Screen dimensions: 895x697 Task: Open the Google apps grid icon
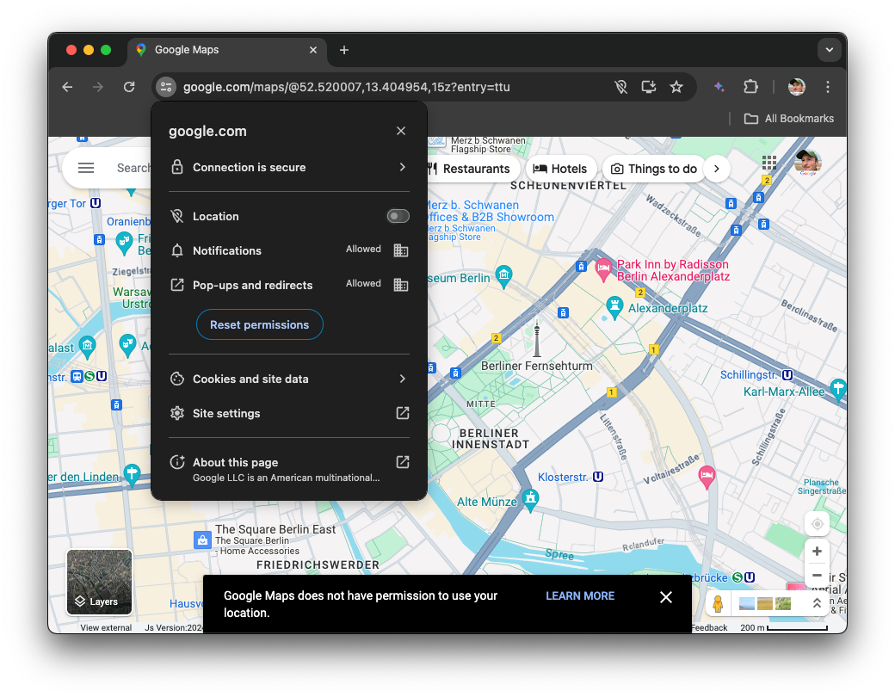[x=768, y=163]
